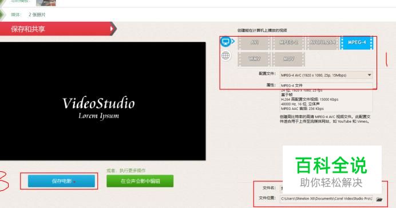This screenshot has width=396, height=208.
Task: Choose the WMV video format
Action: coord(254,59)
